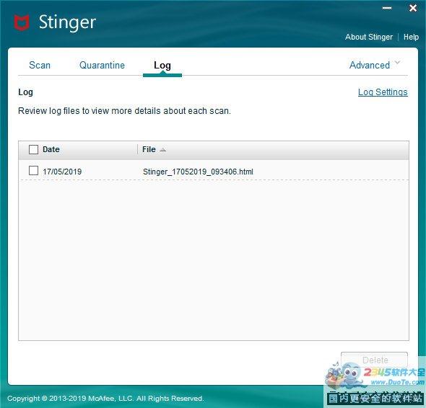Sort by the Date column header
The height and width of the screenshot is (408, 426).
(51, 149)
